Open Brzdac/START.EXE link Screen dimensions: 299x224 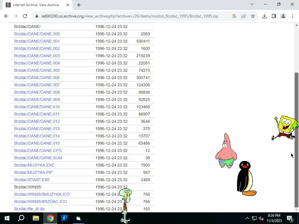click(x=32, y=180)
